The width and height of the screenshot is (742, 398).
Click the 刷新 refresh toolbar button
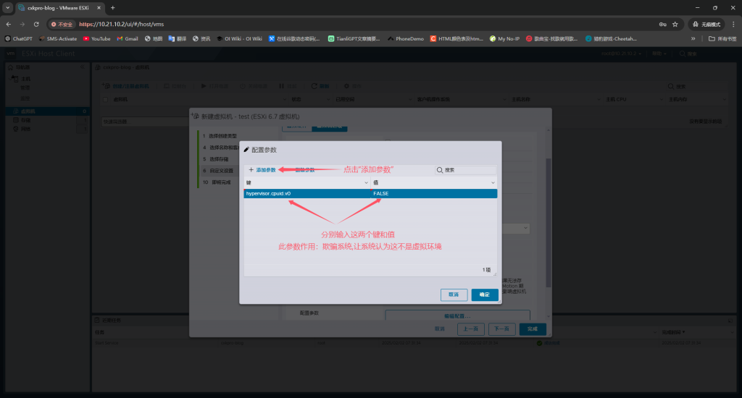tap(320, 86)
